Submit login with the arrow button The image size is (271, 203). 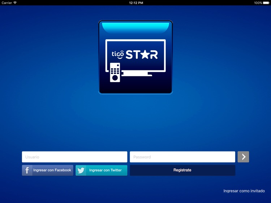coord(243,157)
